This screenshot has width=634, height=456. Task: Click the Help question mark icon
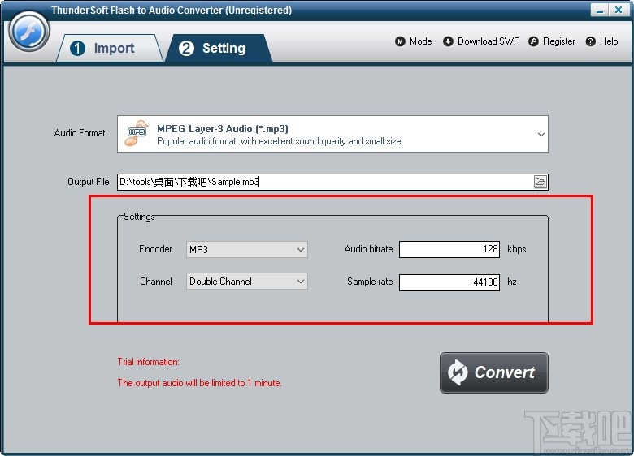(x=590, y=41)
